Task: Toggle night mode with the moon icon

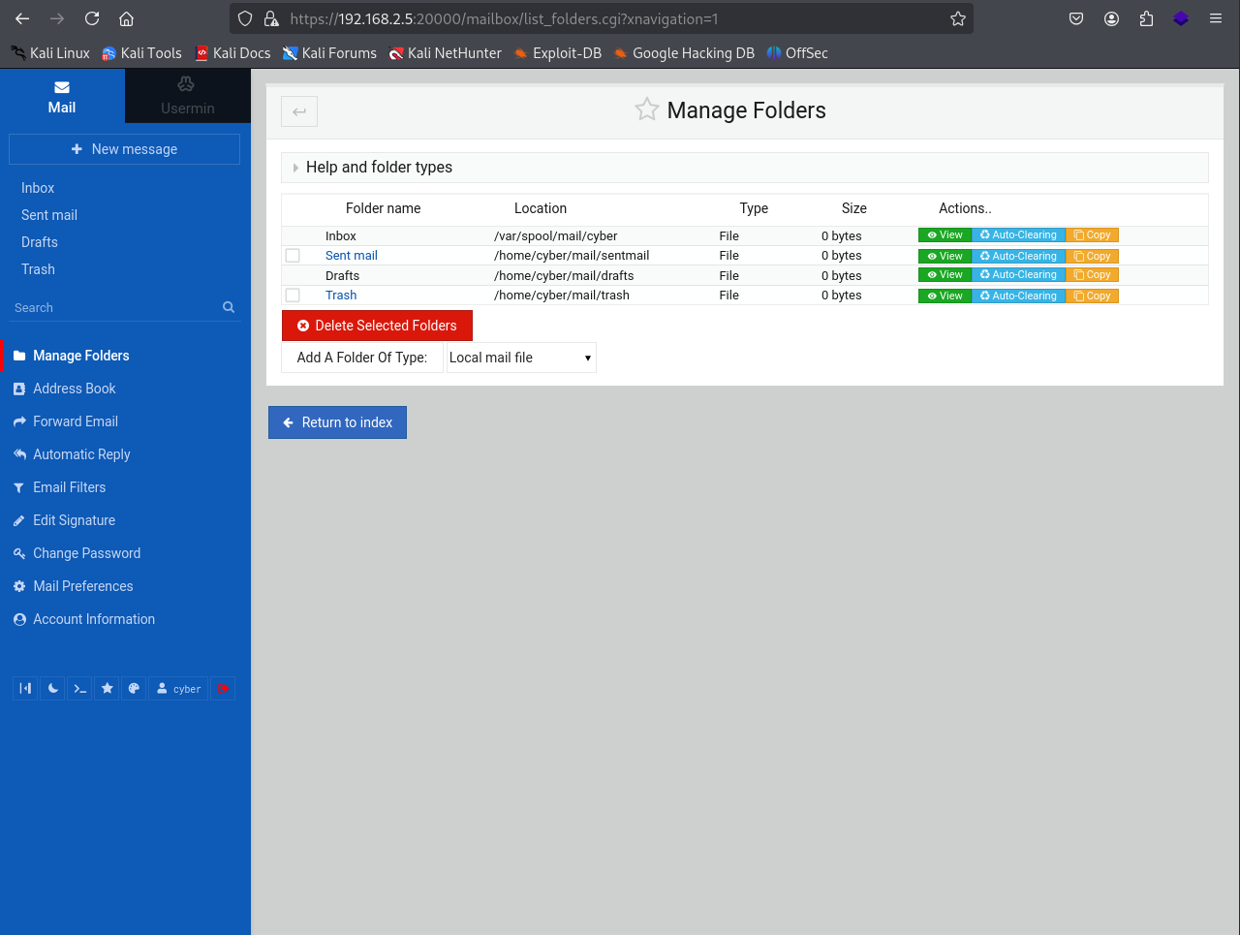Action: pos(52,689)
